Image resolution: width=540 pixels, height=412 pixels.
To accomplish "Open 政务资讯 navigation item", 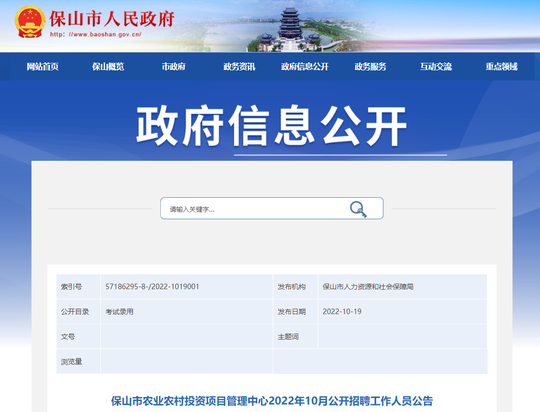I will click(x=239, y=66).
